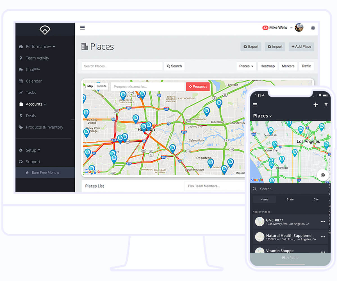This screenshot has width=337, height=281.
Task: Tap the search magnifier icon on phone
Action: coord(255,189)
